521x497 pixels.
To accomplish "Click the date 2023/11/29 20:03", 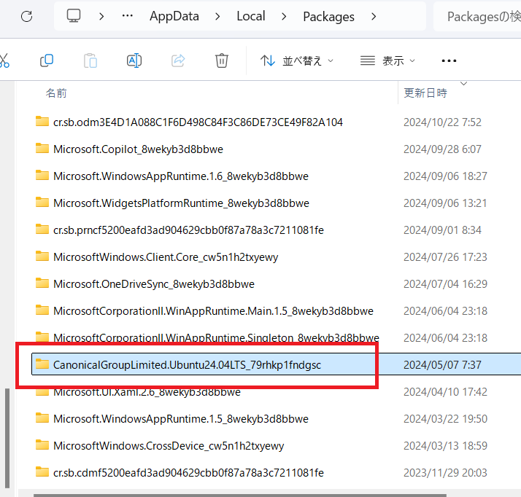I will [445, 473].
